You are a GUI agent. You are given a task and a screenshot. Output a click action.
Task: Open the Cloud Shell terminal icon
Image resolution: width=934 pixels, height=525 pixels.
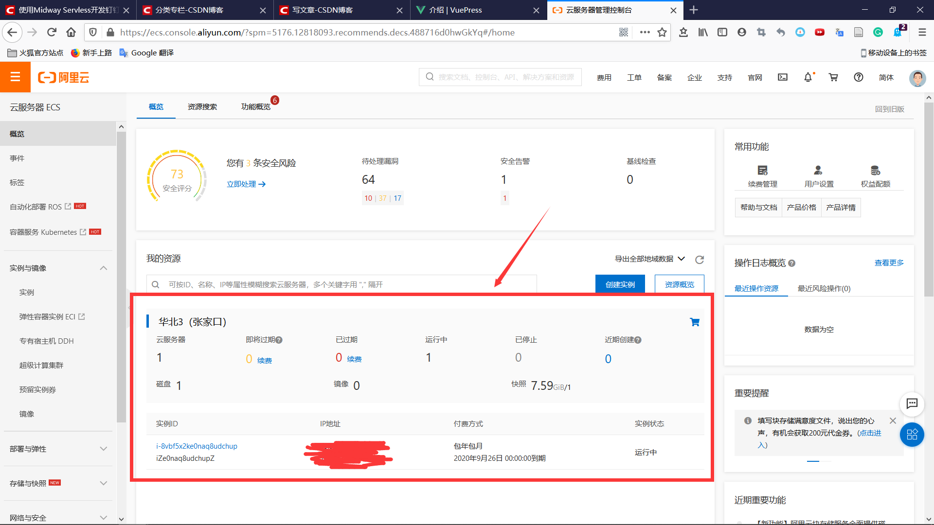pos(782,77)
